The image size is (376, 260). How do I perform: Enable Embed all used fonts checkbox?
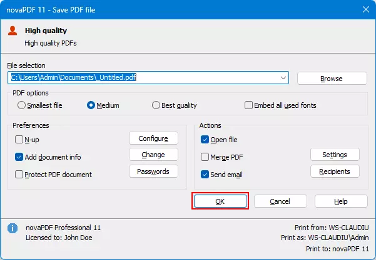249,105
